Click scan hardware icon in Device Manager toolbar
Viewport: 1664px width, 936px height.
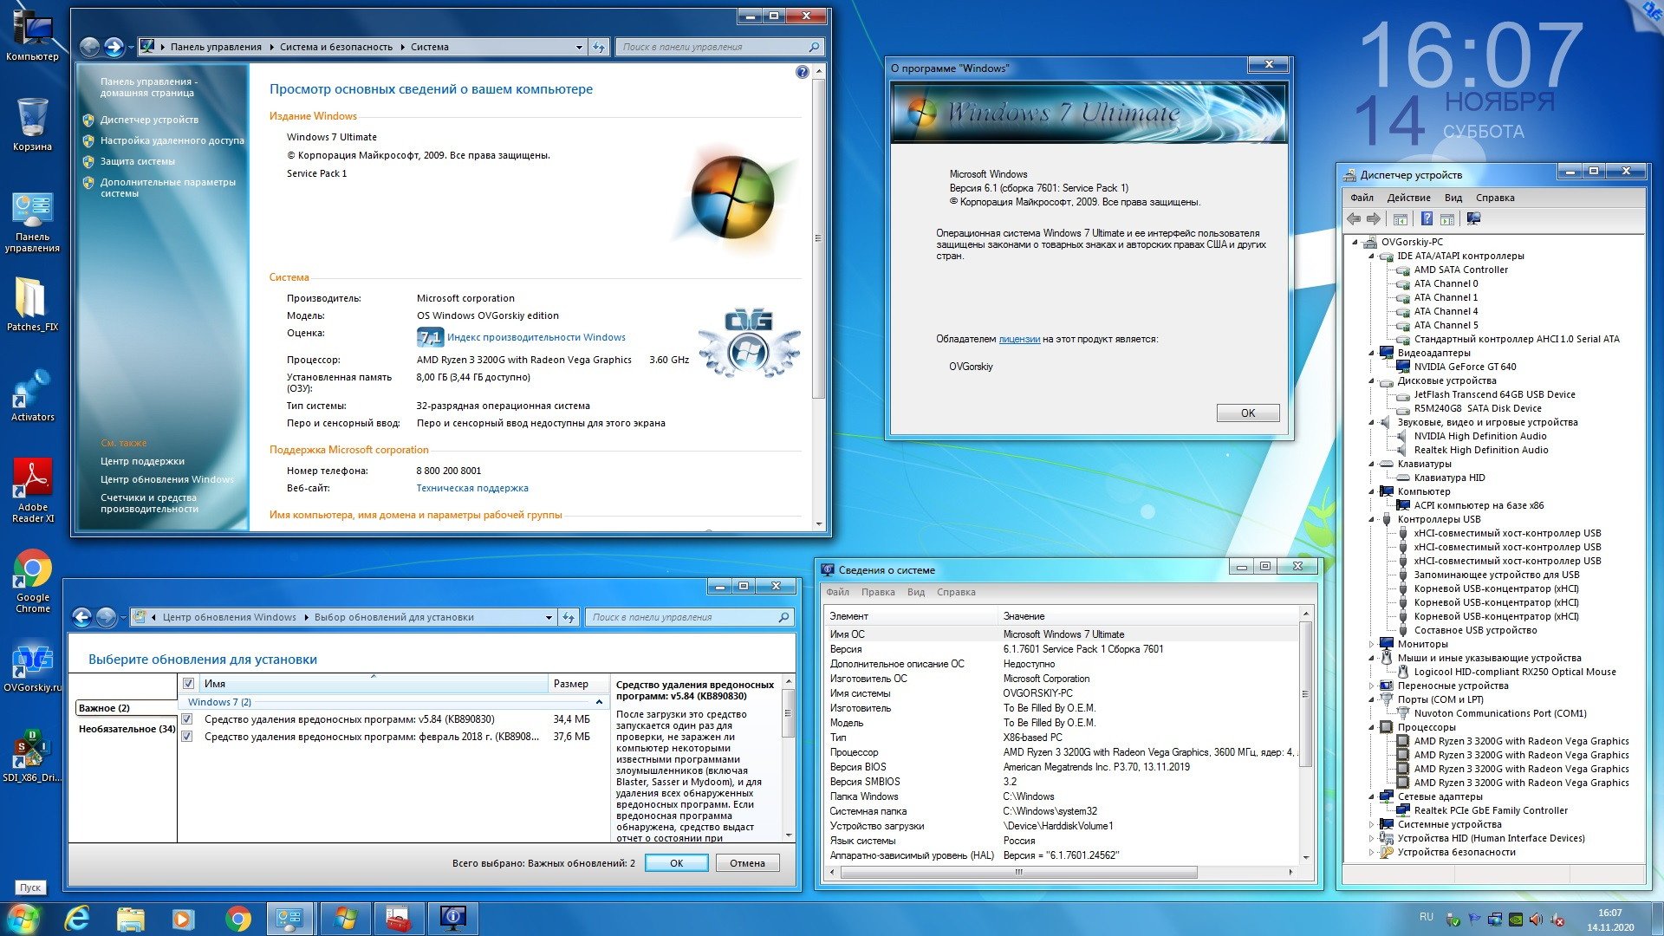1473,219
